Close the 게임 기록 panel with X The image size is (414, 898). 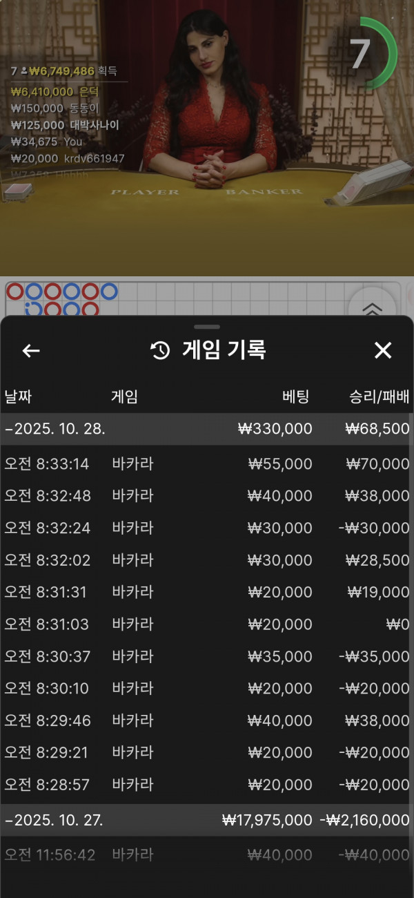[383, 351]
